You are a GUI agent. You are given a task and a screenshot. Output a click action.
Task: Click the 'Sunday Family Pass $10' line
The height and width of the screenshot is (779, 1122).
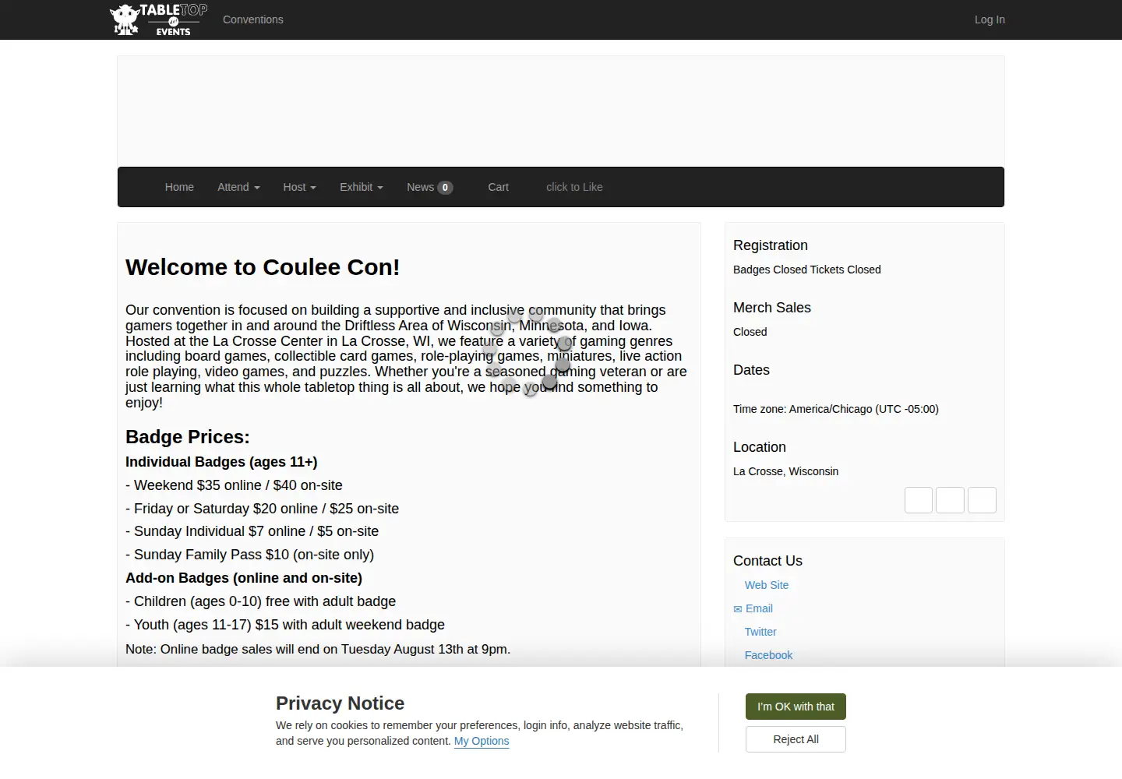249,555
